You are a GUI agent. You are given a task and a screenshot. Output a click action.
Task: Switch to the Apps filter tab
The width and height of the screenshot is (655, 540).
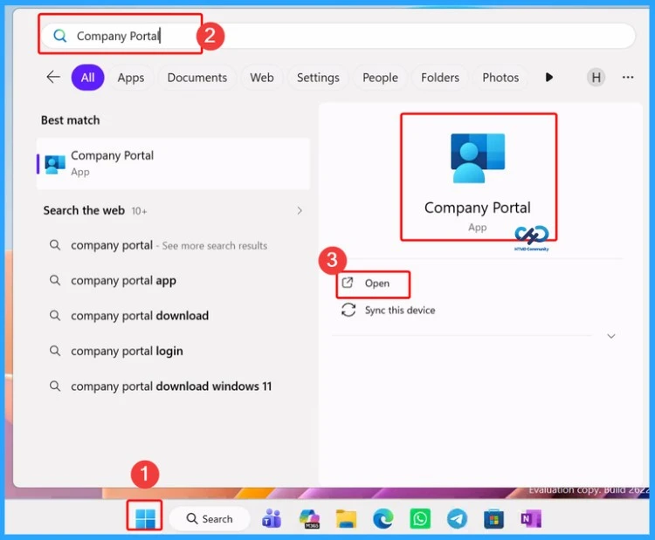pyautogui.click(x=131, y=78)
